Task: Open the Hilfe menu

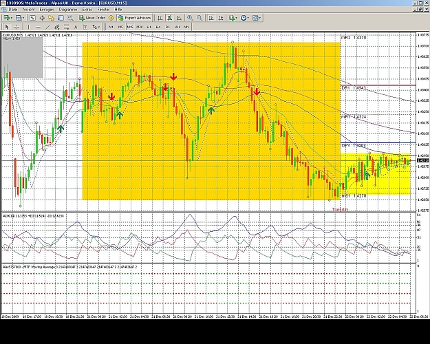Action: [x=118, y=10]
